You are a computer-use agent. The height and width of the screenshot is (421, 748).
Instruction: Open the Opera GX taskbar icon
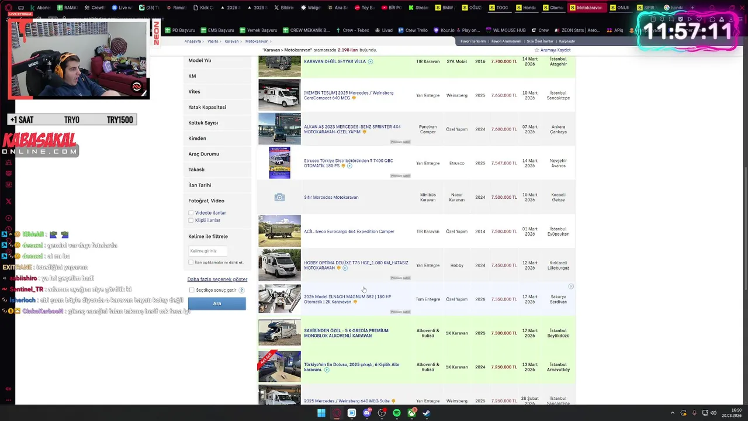(x=337, y=413)
